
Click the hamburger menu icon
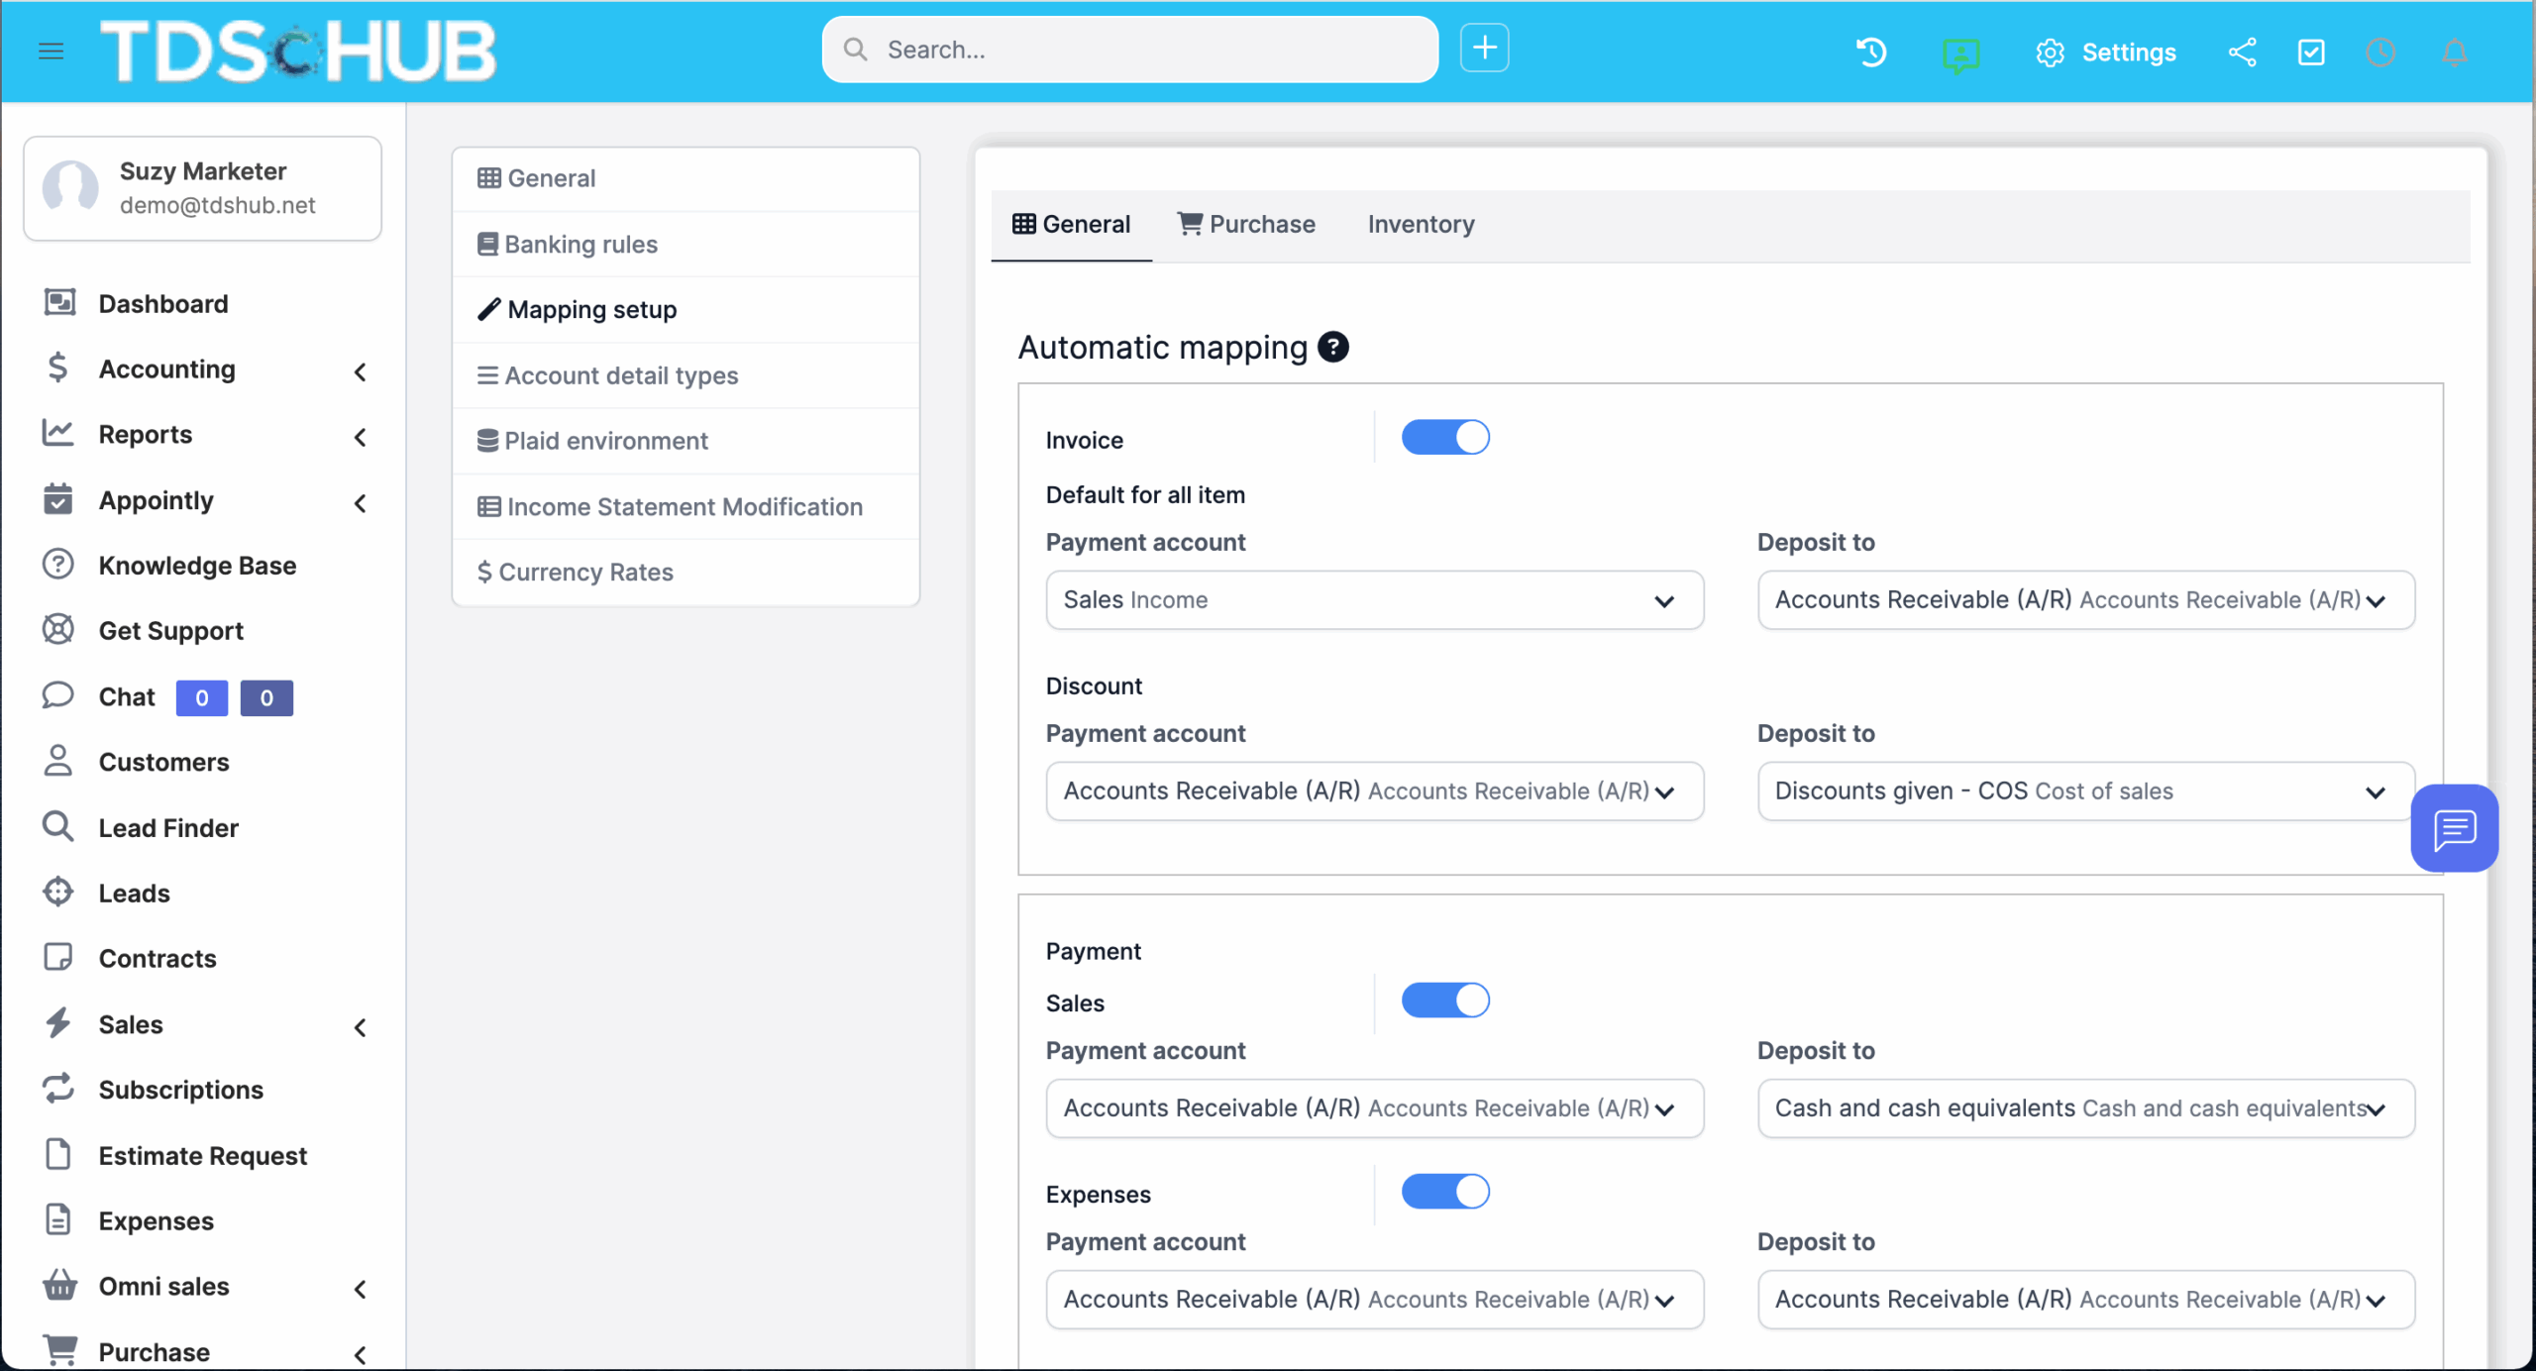51,51
